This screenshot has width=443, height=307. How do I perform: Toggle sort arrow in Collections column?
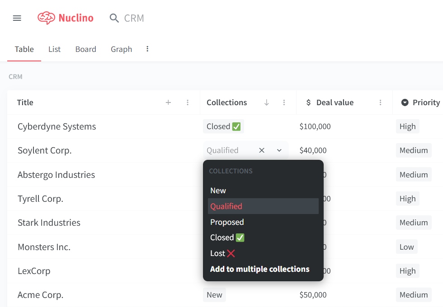pyautogui.click(x=266, y=102)
